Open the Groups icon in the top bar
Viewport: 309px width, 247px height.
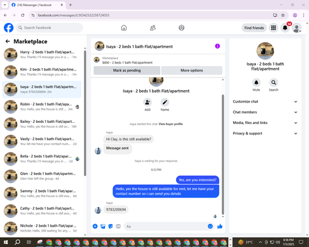point(182,28)
